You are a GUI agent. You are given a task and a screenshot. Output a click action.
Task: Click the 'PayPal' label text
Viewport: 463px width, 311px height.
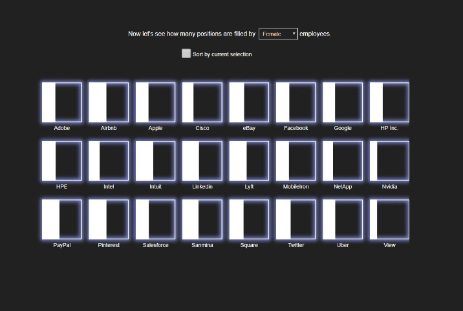pos(61,245)
